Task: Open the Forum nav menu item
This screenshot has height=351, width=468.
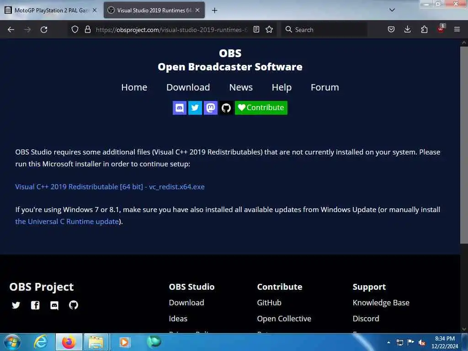Action: point(325,87)
